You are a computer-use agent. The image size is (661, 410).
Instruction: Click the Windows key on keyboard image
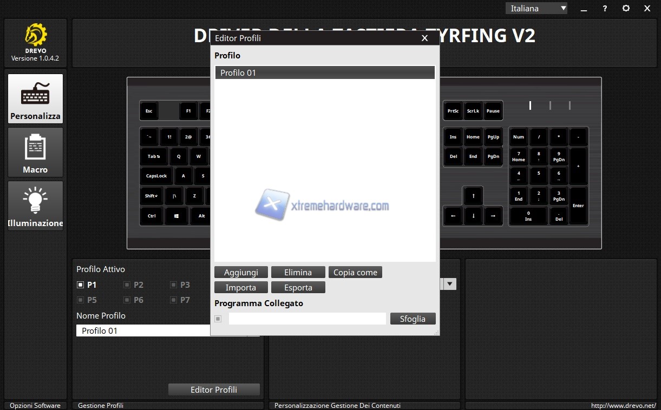click(x=176, y=216)
